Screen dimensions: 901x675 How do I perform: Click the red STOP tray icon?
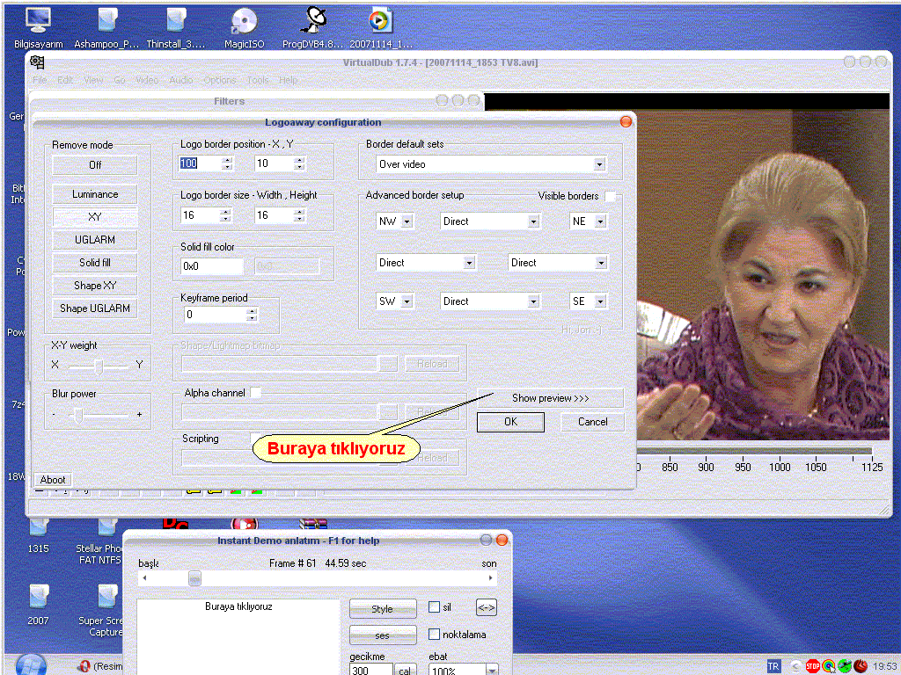click(812, 666)
